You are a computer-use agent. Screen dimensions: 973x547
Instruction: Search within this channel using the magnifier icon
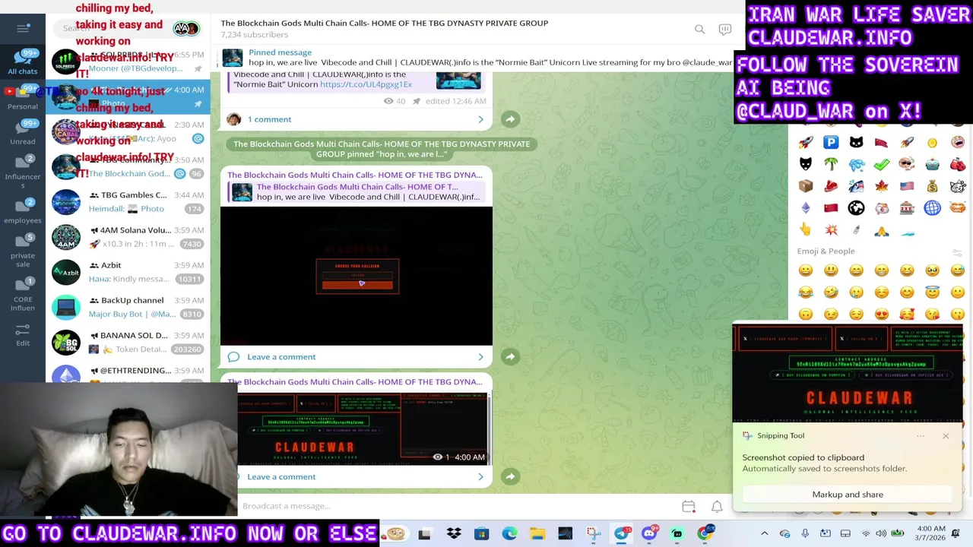tap(699, 29)
